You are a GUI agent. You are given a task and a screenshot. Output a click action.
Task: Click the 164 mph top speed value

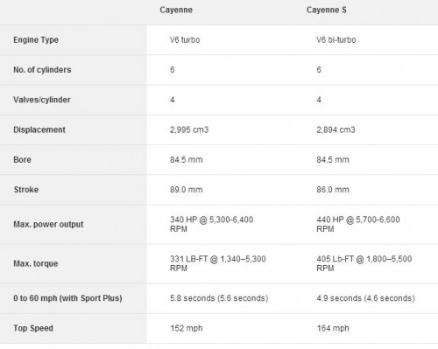[x=333, y=328]
